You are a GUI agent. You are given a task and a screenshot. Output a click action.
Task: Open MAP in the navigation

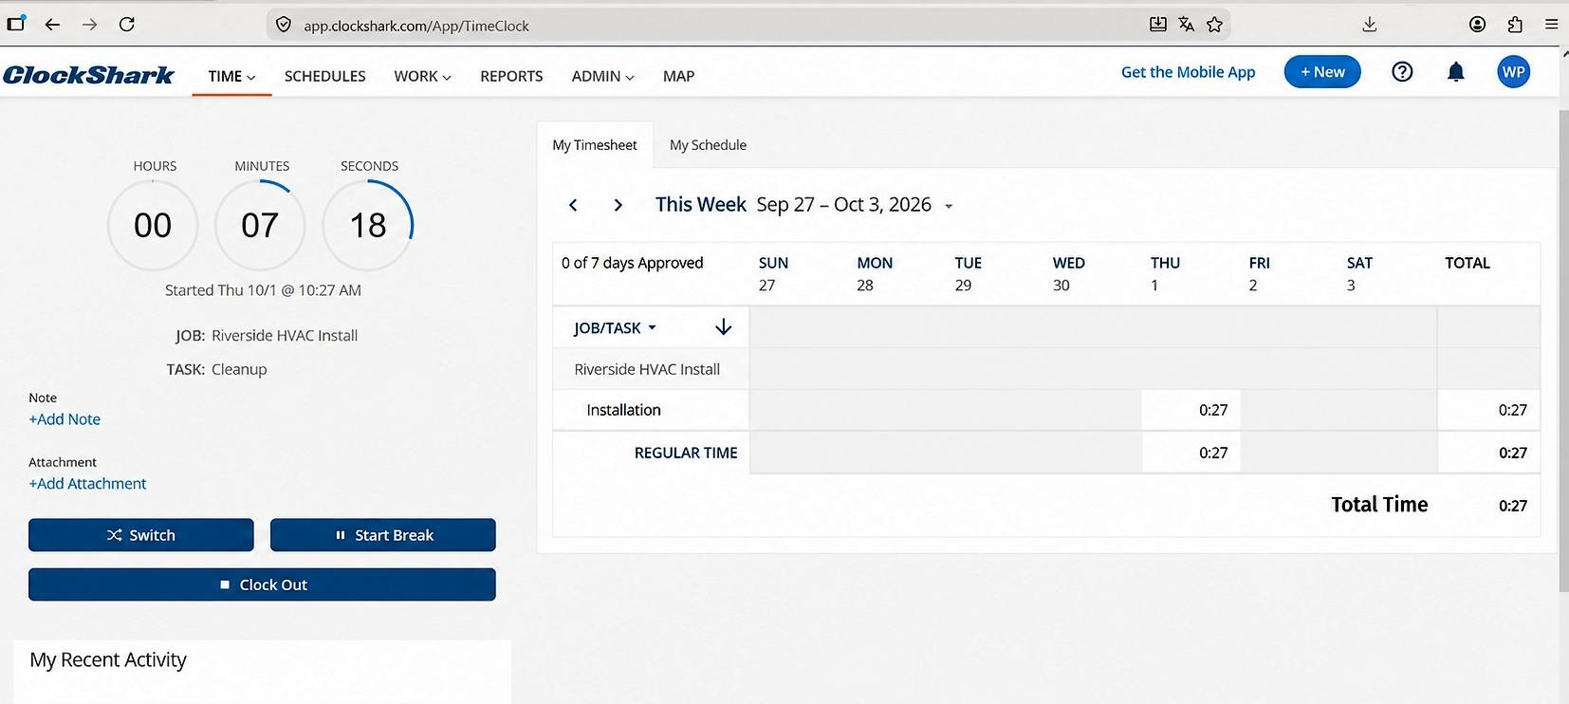[x=678, y=76]
